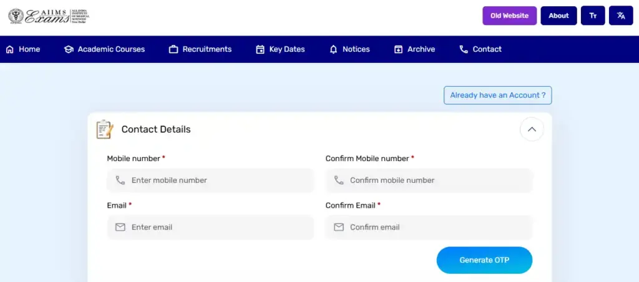The width and height of the screenshot is (639, 282).
Task: Click the phone icon in Confirm Mobile field
Action: tap(339, 180)
